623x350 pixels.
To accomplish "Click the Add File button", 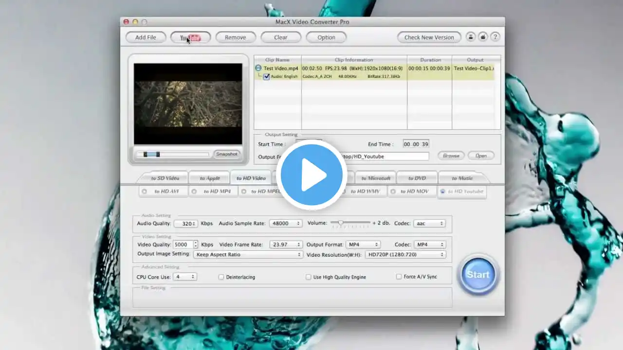I will coord(146,37).
